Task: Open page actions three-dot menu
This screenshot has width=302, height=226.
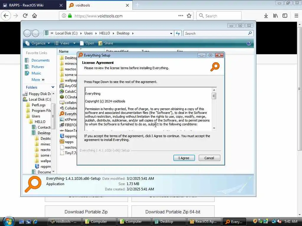Action: 181,16
